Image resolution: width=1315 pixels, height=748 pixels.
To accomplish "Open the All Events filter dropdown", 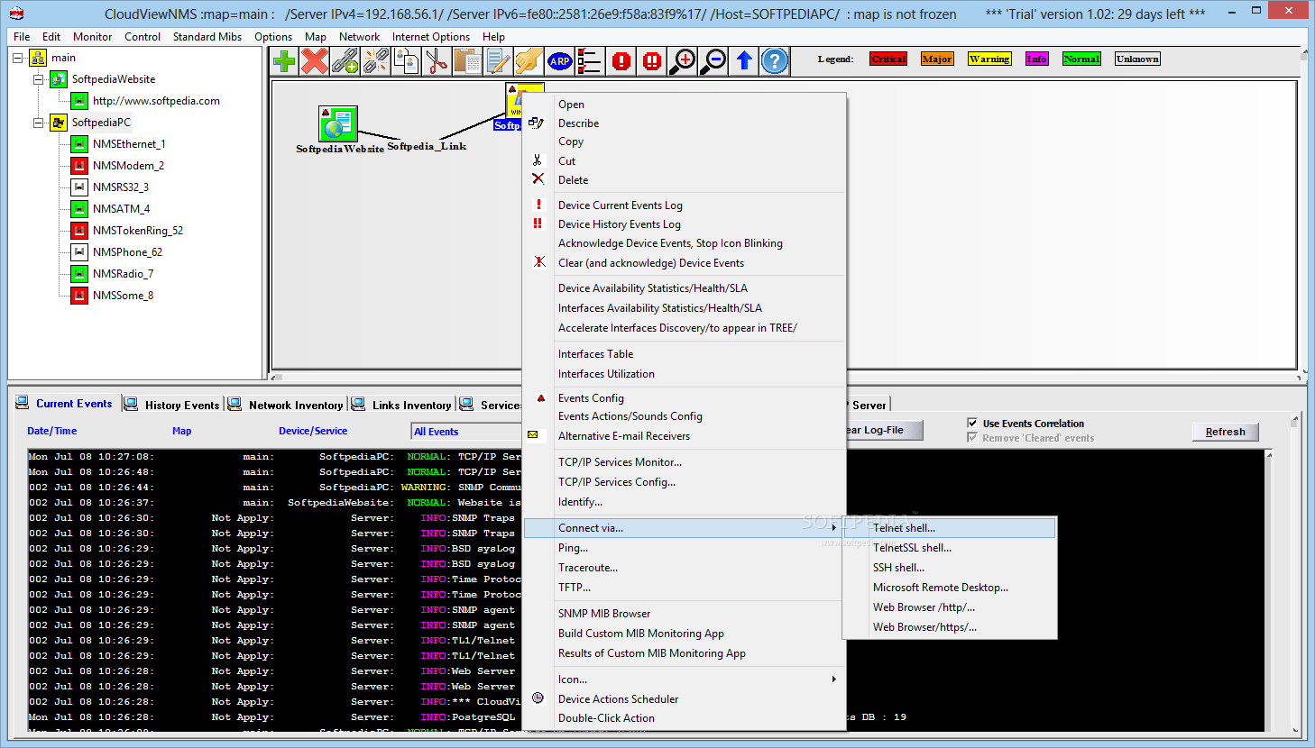I will tap(466, 432).
